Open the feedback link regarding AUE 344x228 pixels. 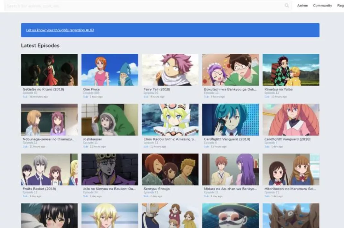[60, 30]
